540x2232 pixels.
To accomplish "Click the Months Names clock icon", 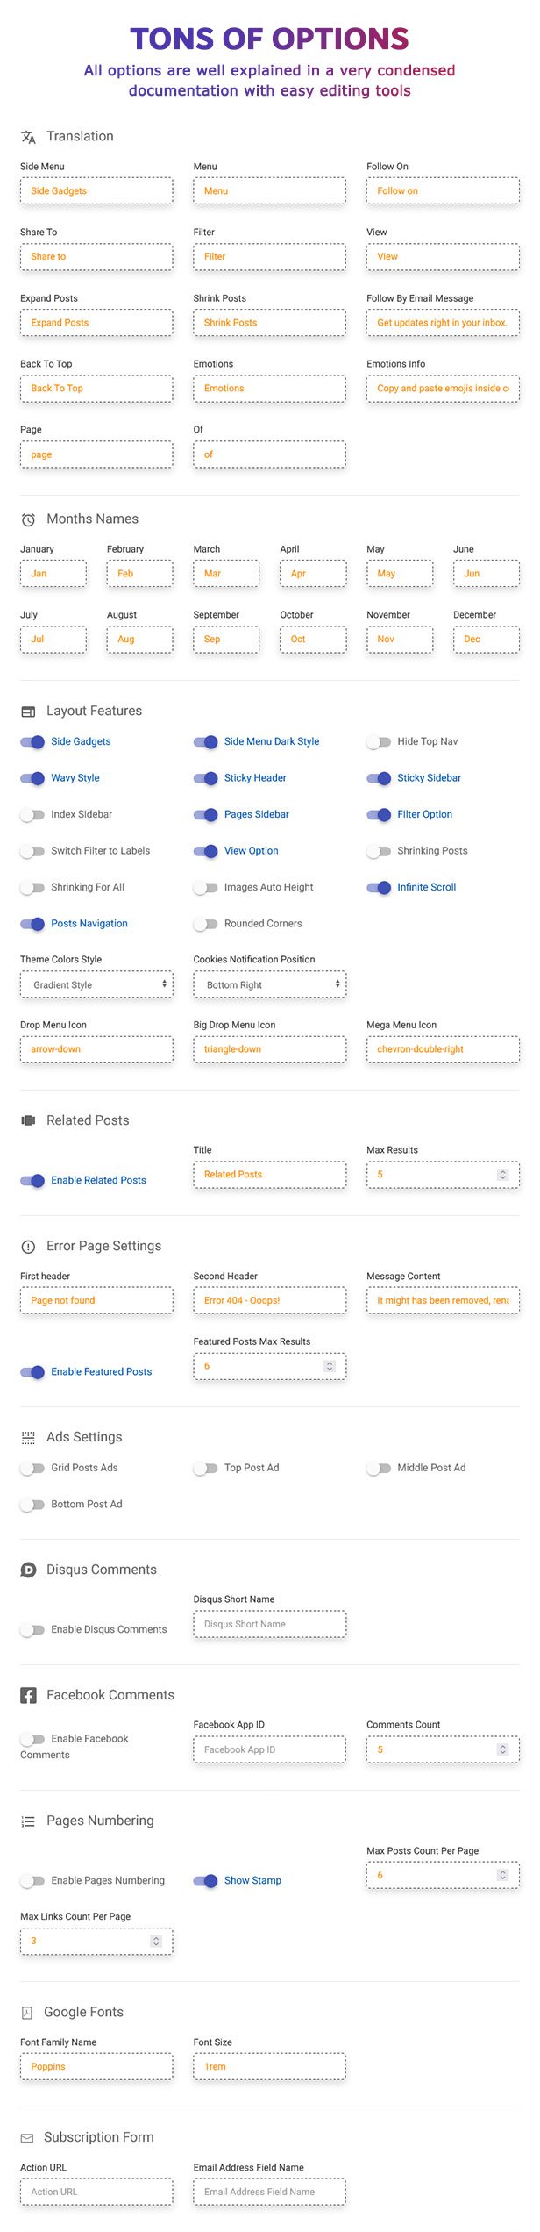I will [x=28, y=519].
